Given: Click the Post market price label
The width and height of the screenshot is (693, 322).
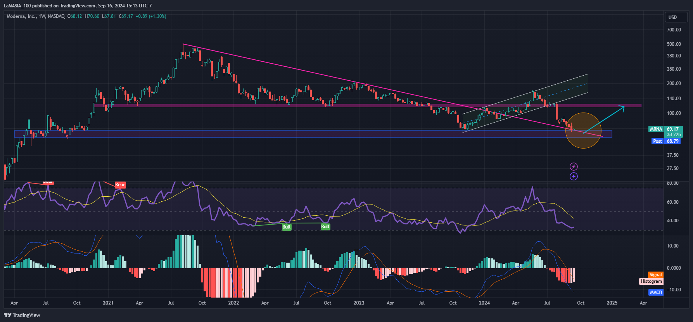Looking at the screenshot, I should pyautogui.click(x=657, y=141).
